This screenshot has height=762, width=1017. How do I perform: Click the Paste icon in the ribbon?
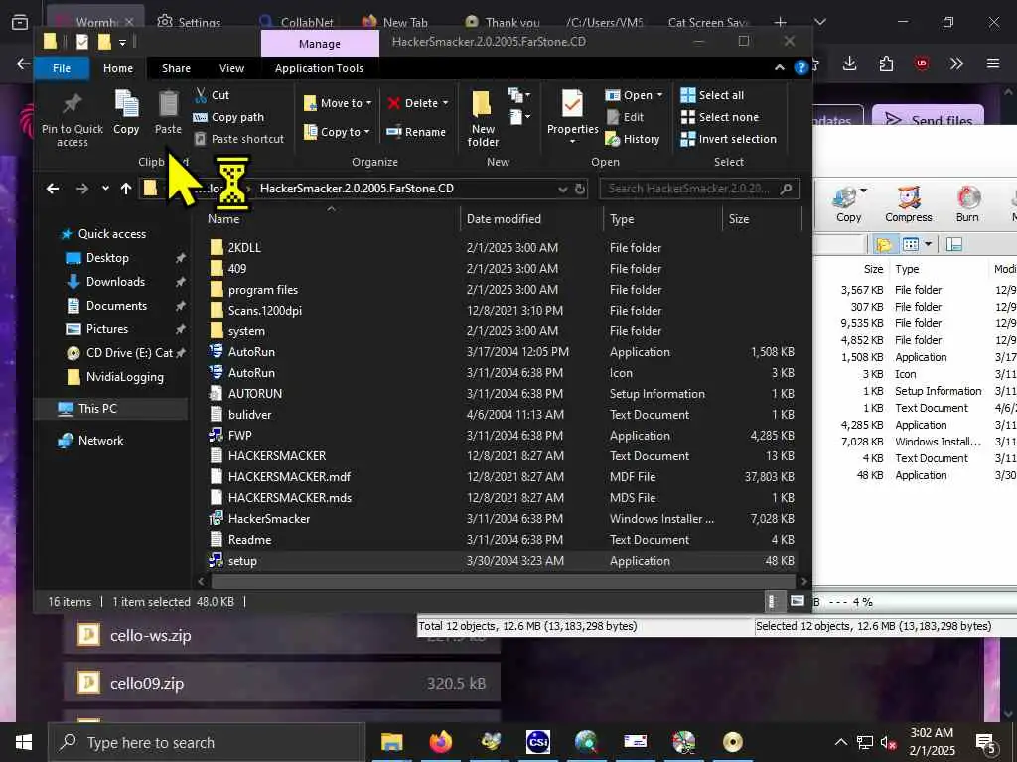point(168,103)
